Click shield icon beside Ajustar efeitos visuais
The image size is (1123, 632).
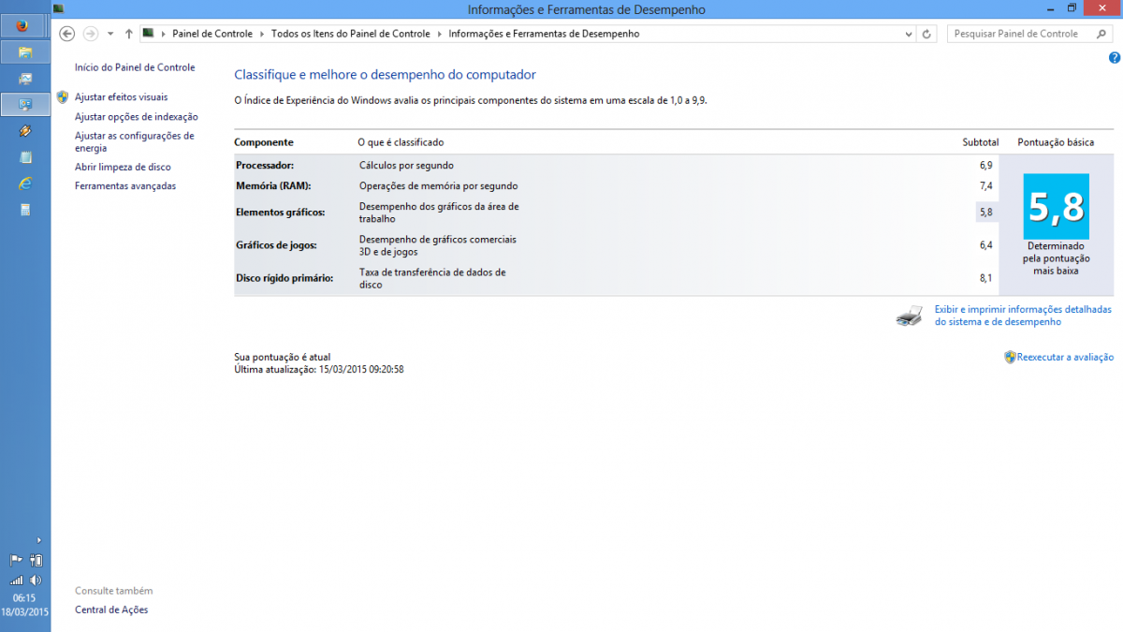(x=63, y=96)
